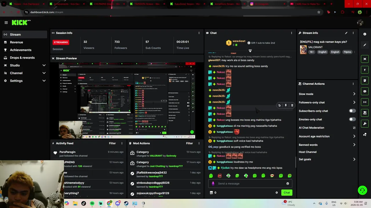Open Mod Actions three-dot menu
This screenshot has width=371, height=208.
tap(199, 143)
